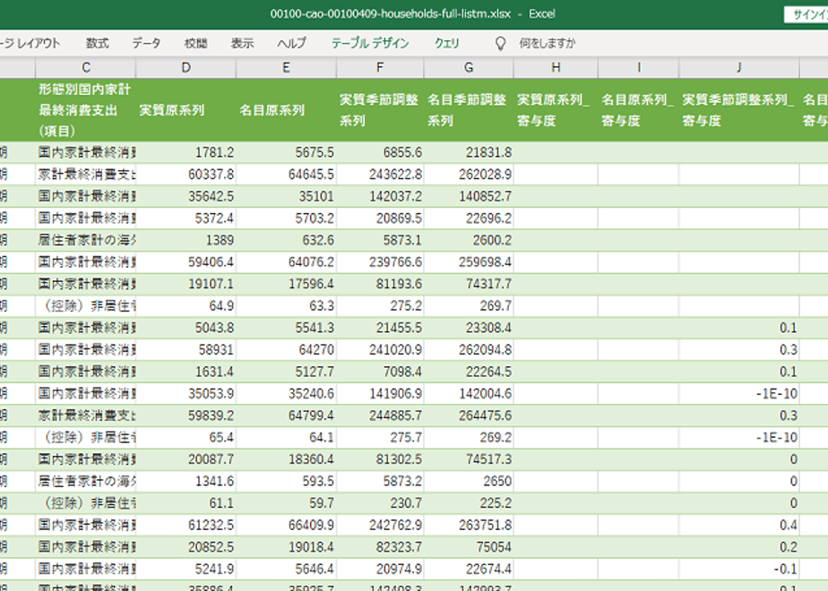This screenshot has width=828, height=591.
Task: Click the 実質季節調整系列_寄与度 header cell
Action: tap(738, 110)
